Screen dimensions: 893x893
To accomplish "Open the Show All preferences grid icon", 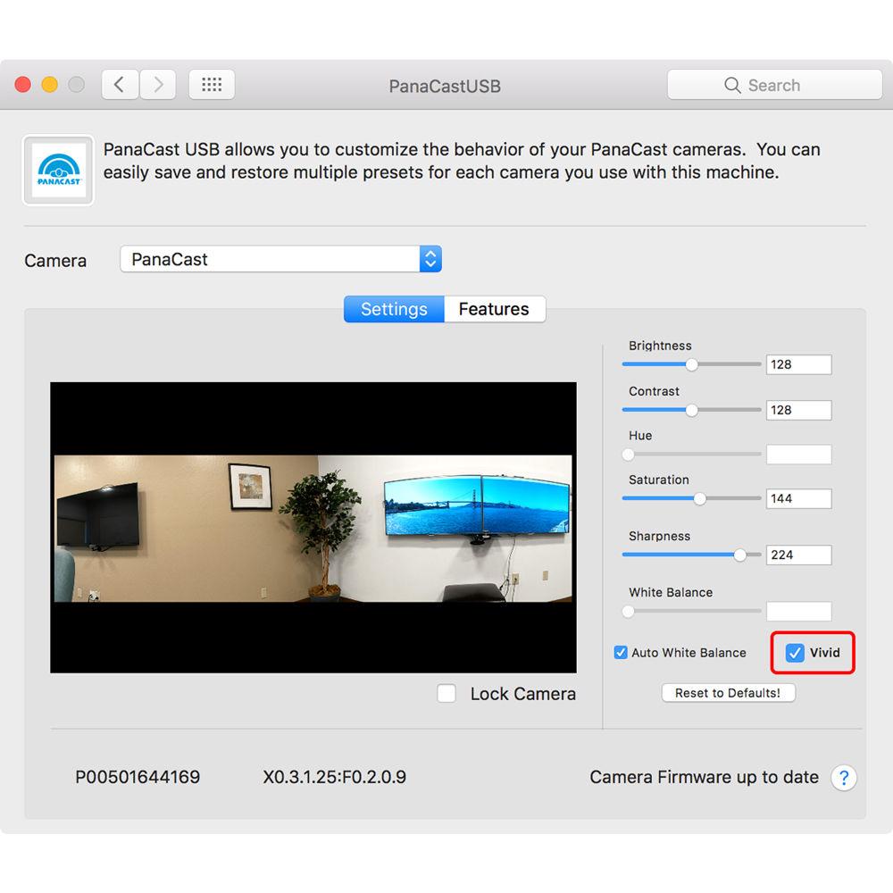I will point(211,84).
